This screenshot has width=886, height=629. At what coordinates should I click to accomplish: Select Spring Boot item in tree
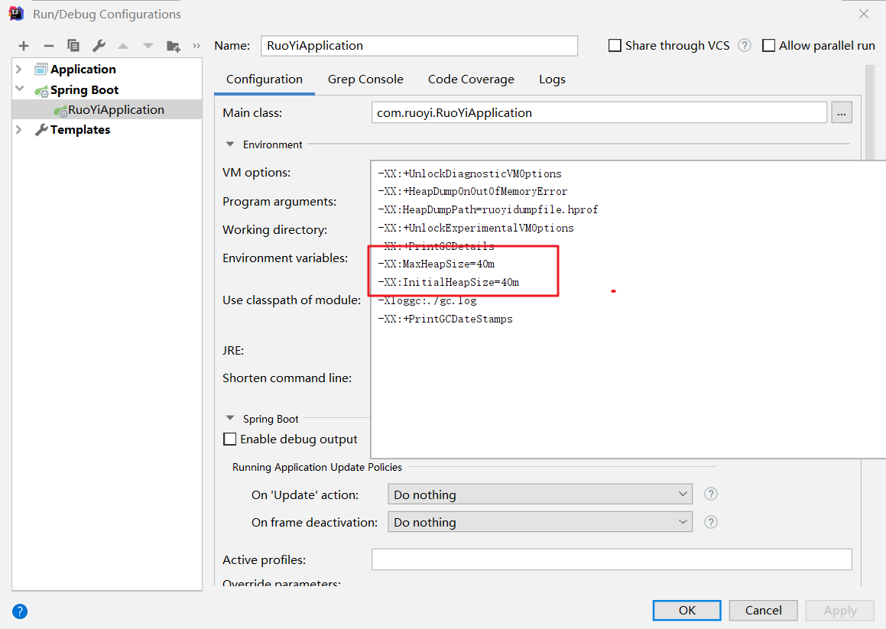[84, 90]
